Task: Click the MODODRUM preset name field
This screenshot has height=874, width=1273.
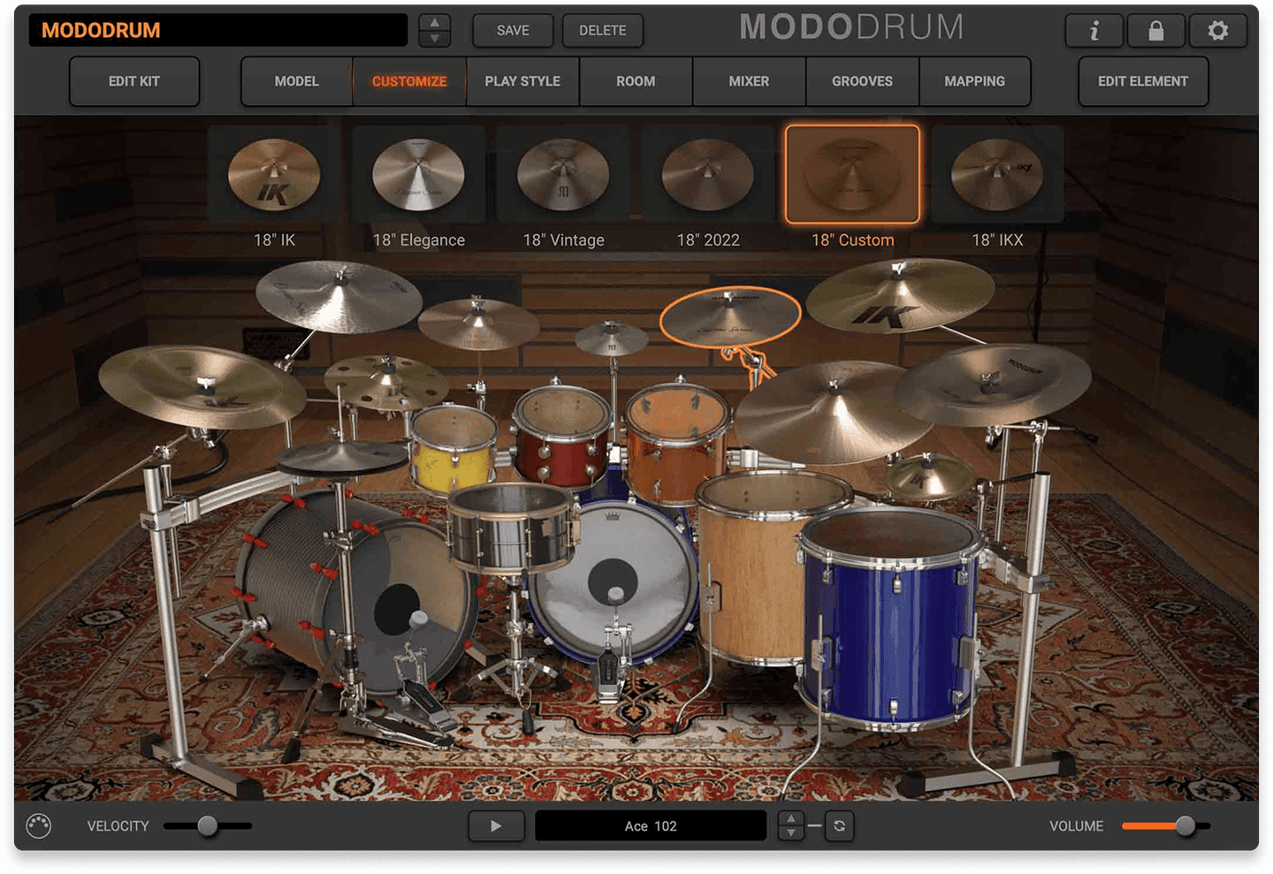Action: click(x=217, y=30)
